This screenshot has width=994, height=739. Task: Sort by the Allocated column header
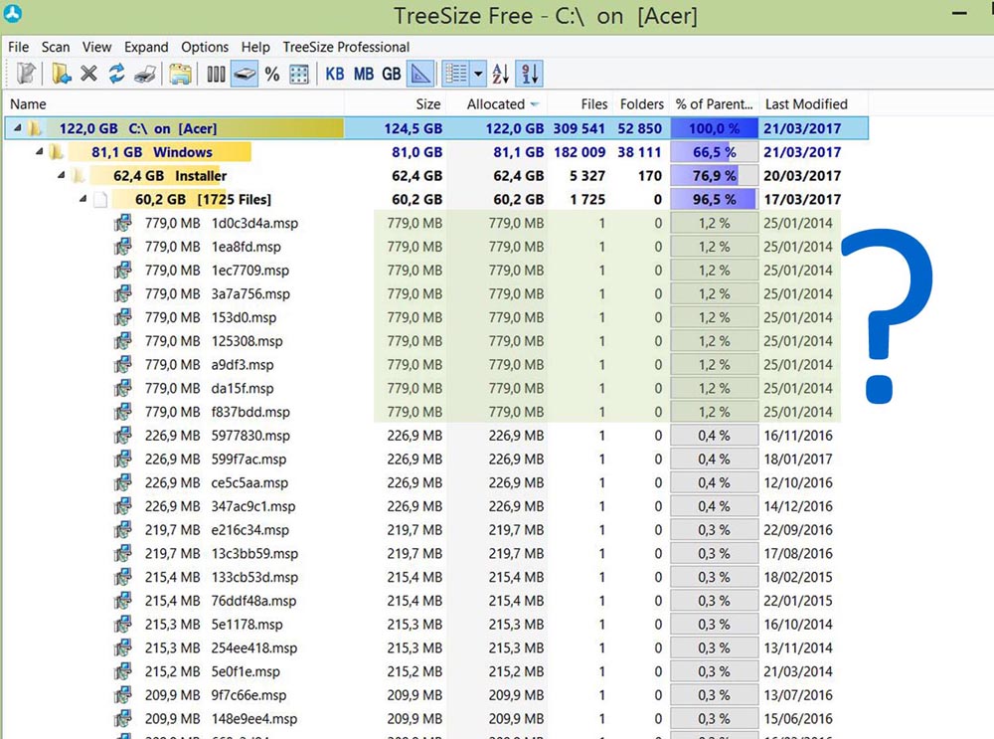click(497, 104)
